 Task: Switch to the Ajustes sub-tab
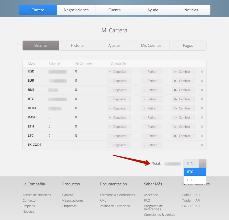pyautogui.click(x=114, y=45)
